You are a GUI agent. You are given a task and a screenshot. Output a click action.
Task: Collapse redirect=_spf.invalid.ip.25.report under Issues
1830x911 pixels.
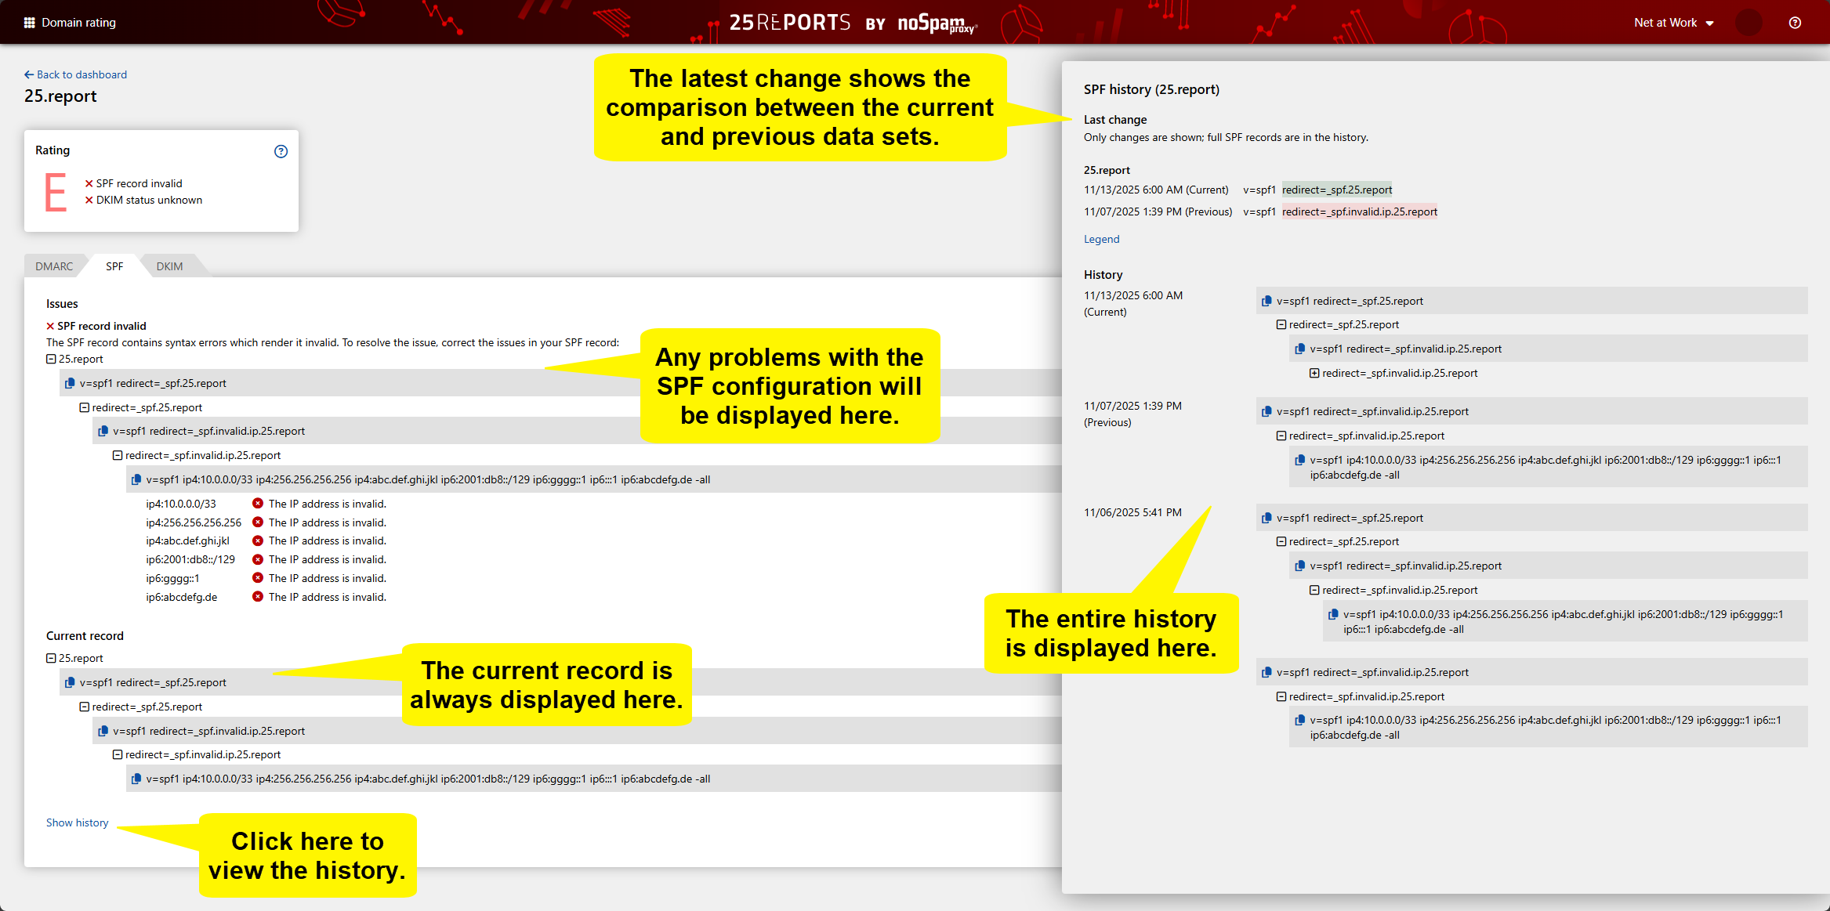118,455
